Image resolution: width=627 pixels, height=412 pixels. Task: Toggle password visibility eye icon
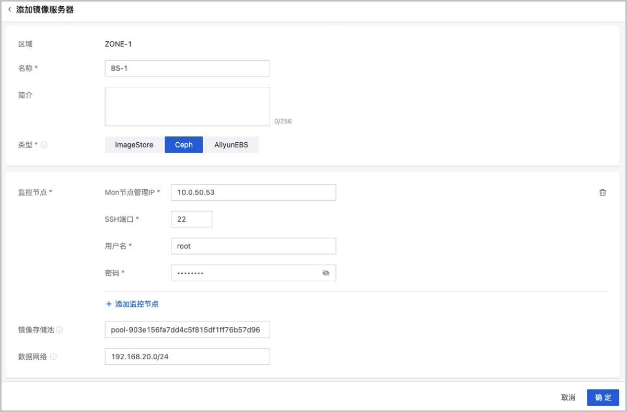tap(326, 273)
